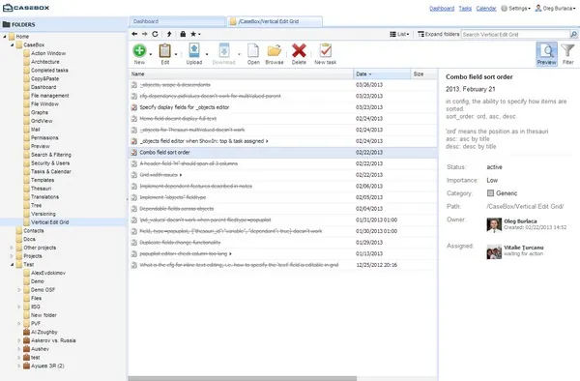Select '_objects field editor when ShowIn' row
Image resolution: width=580 pixels, height=381 pixels.
(x=283, y=141)
